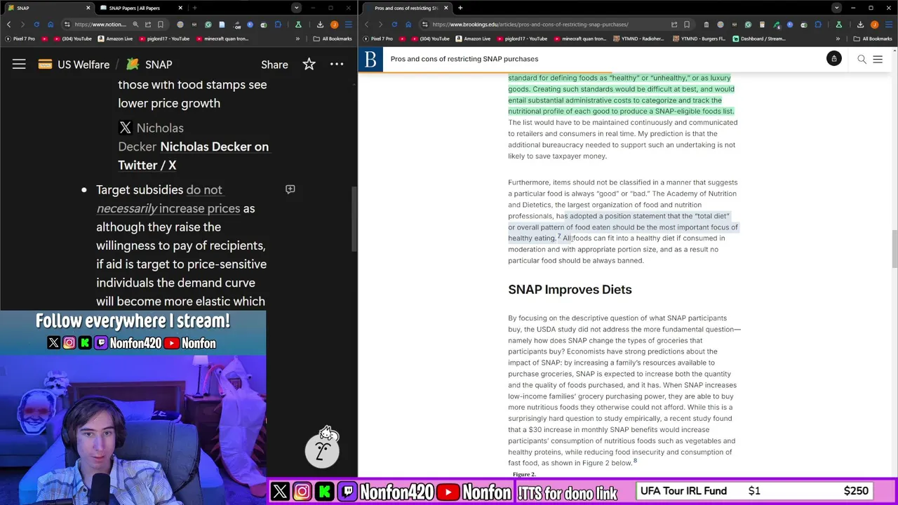Screen dimensions: 898x505
Task: Click the Figure 2. caption text
Action: point(524,475)
